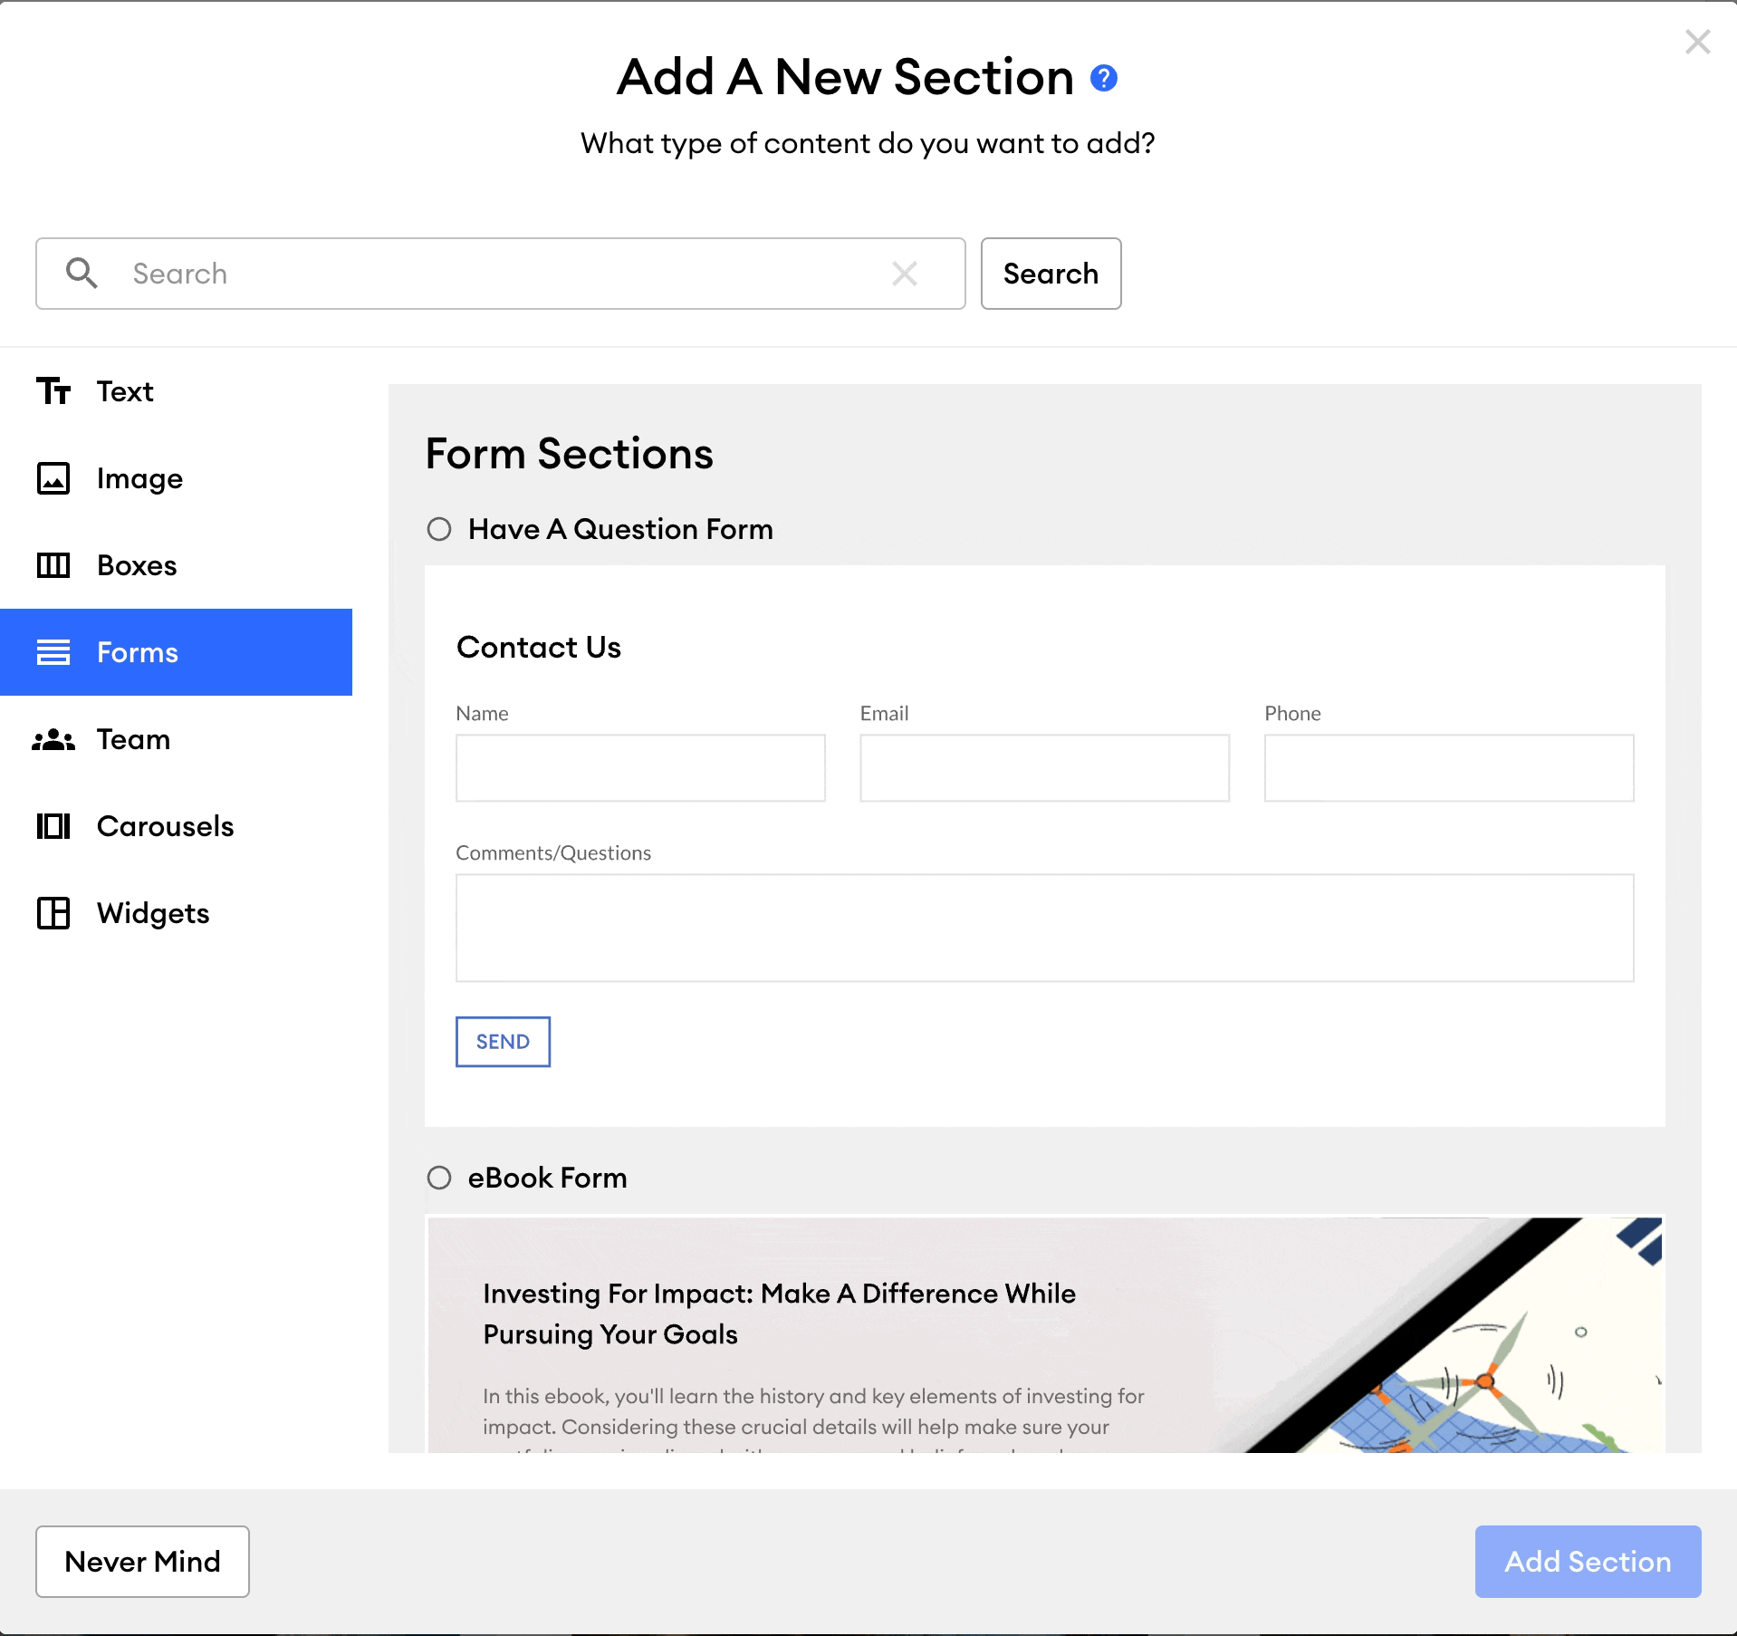
Task: Select the Team people icon
Action: pyautogui.click(x=53, y=739)
